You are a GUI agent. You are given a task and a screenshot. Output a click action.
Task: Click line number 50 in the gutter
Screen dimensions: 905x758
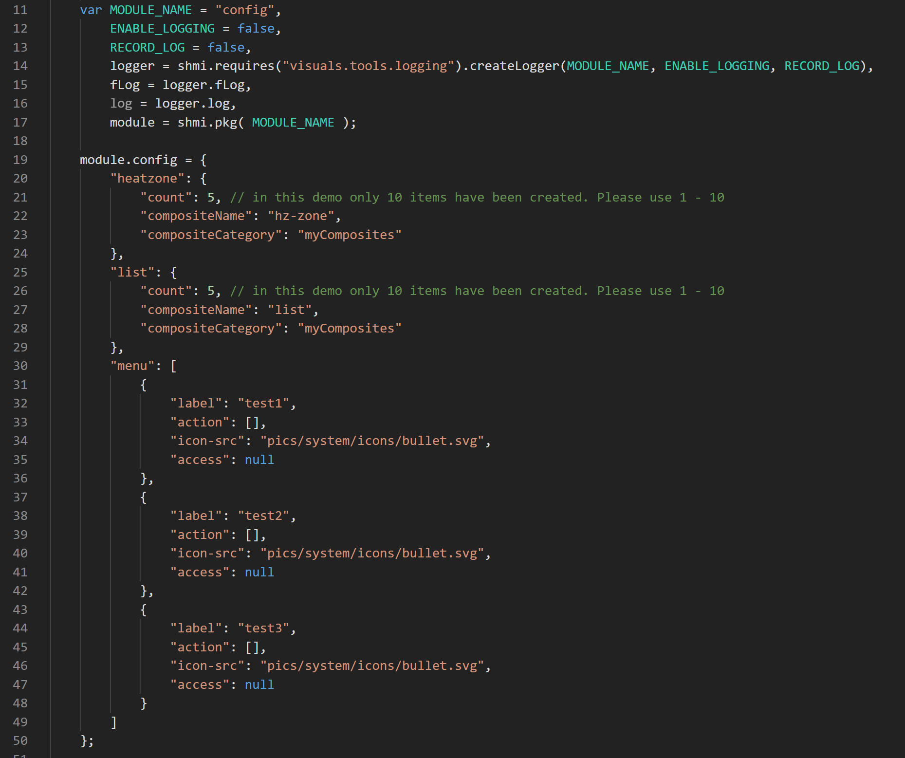click(20, 740)
